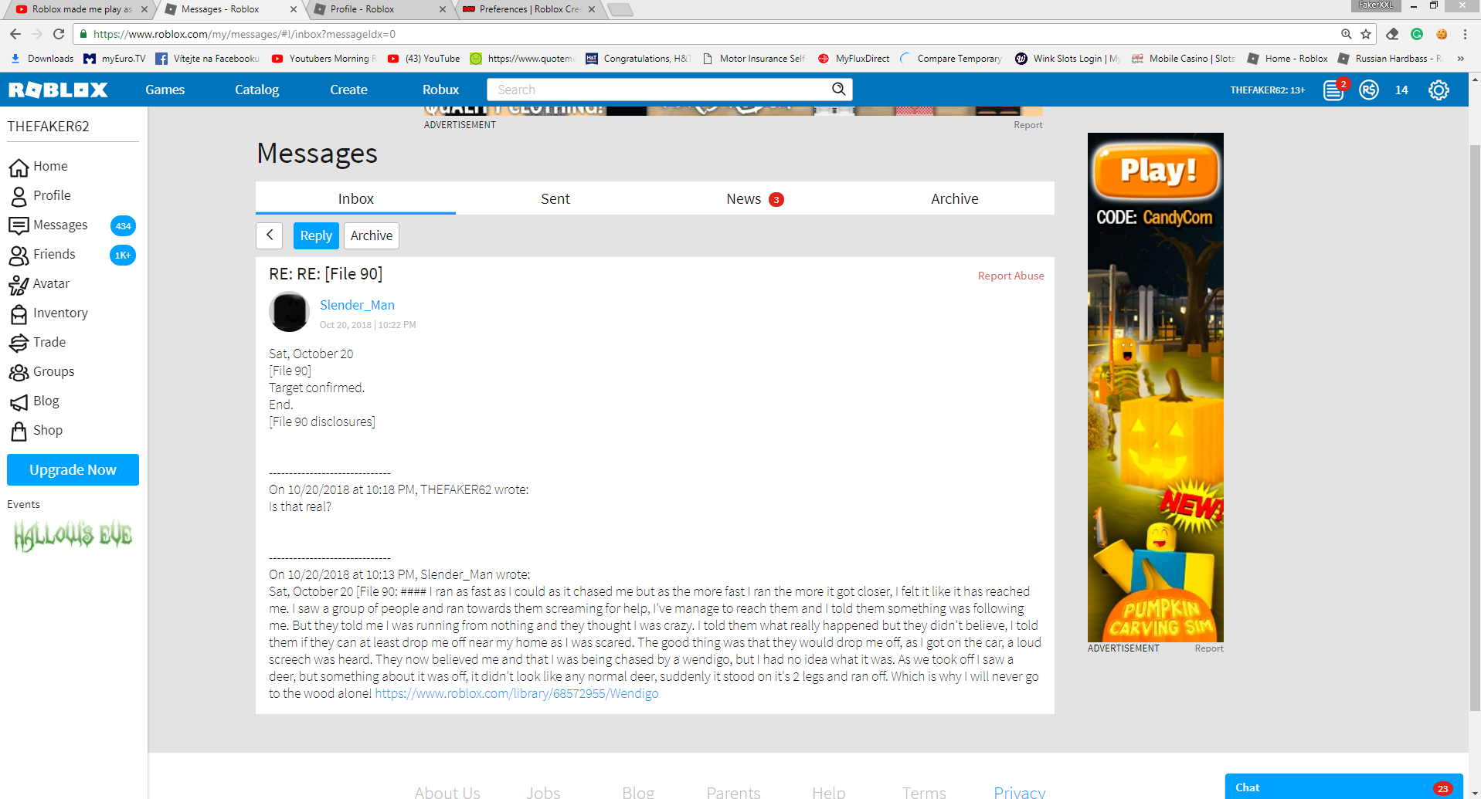Switch to the 'Profile - Roblox' browser tab
Screen dimensions: 1481x799
click(x=379, y=9)
